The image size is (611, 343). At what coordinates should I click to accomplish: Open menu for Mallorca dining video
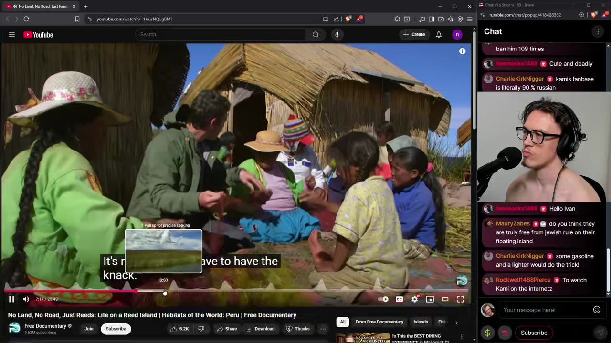461,337
